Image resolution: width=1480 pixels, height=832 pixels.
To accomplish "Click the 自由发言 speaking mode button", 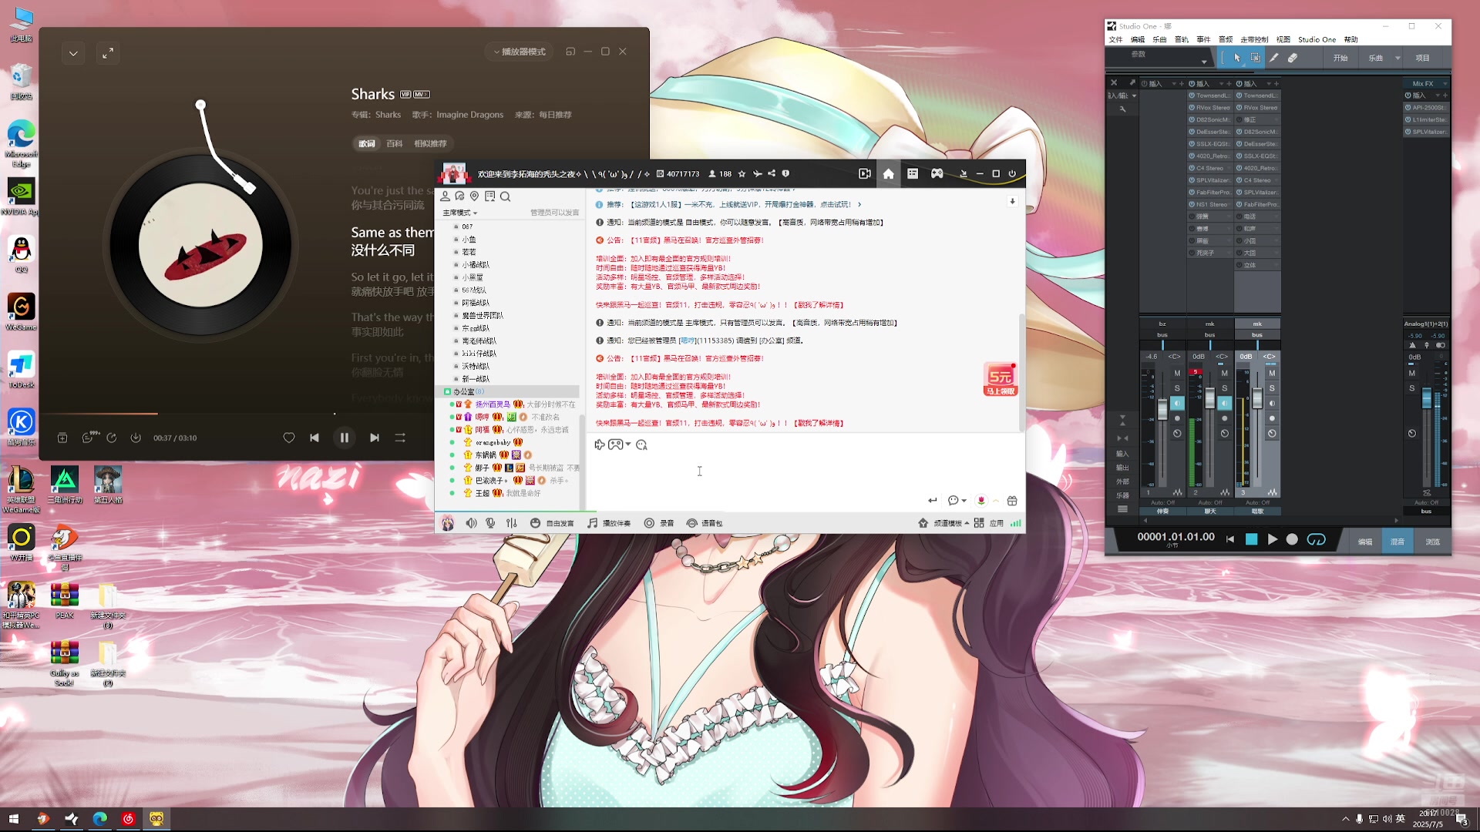I will 552,523.
